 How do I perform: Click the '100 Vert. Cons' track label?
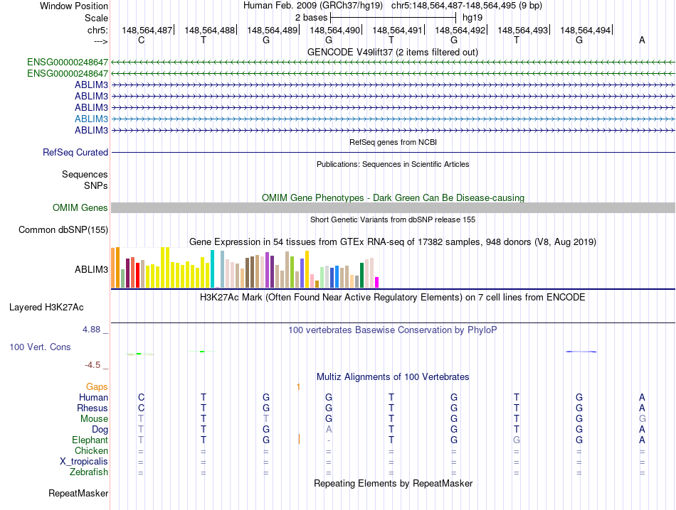(x=40, y=347)
